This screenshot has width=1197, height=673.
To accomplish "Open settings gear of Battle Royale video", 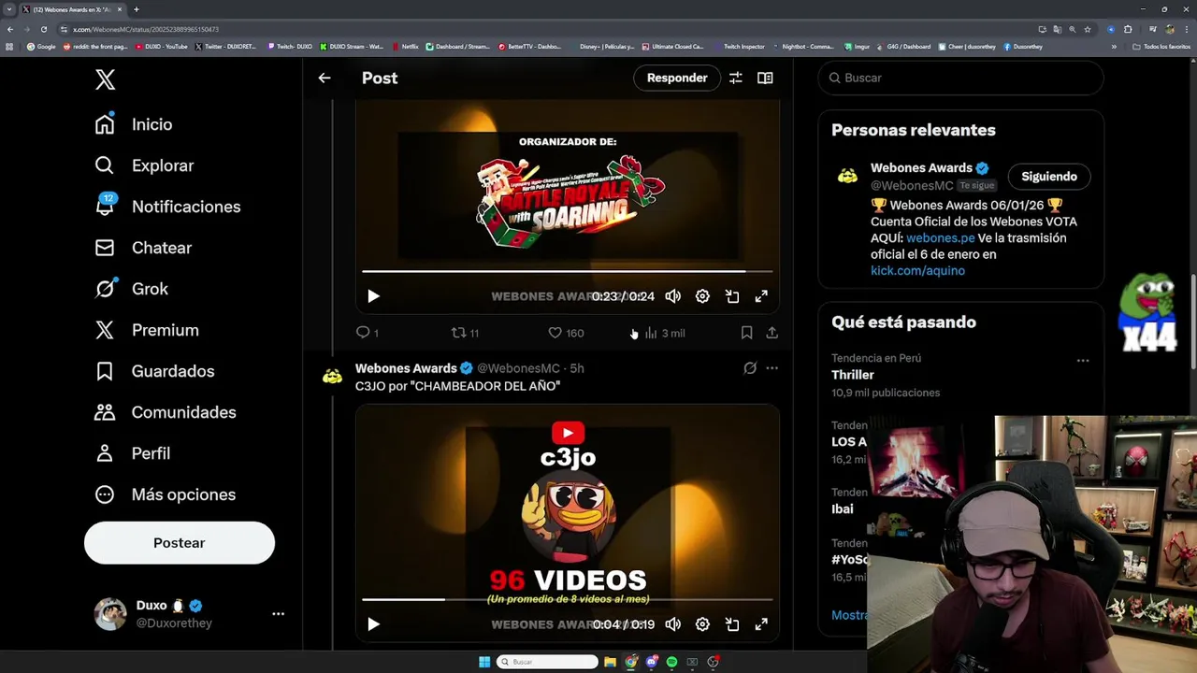I will pyautogui.click(x=702, y=296).
